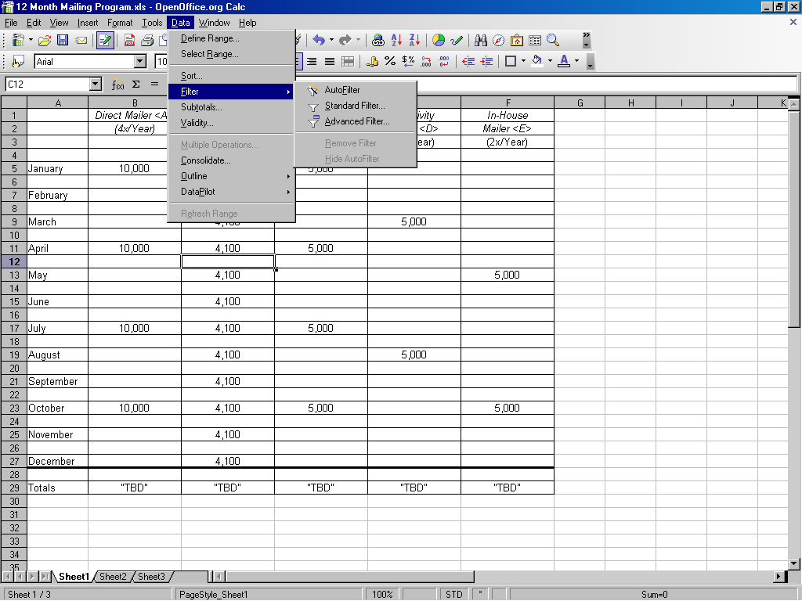
Task: Select Standard Filter... menu entry
Action: pos(355,106)
